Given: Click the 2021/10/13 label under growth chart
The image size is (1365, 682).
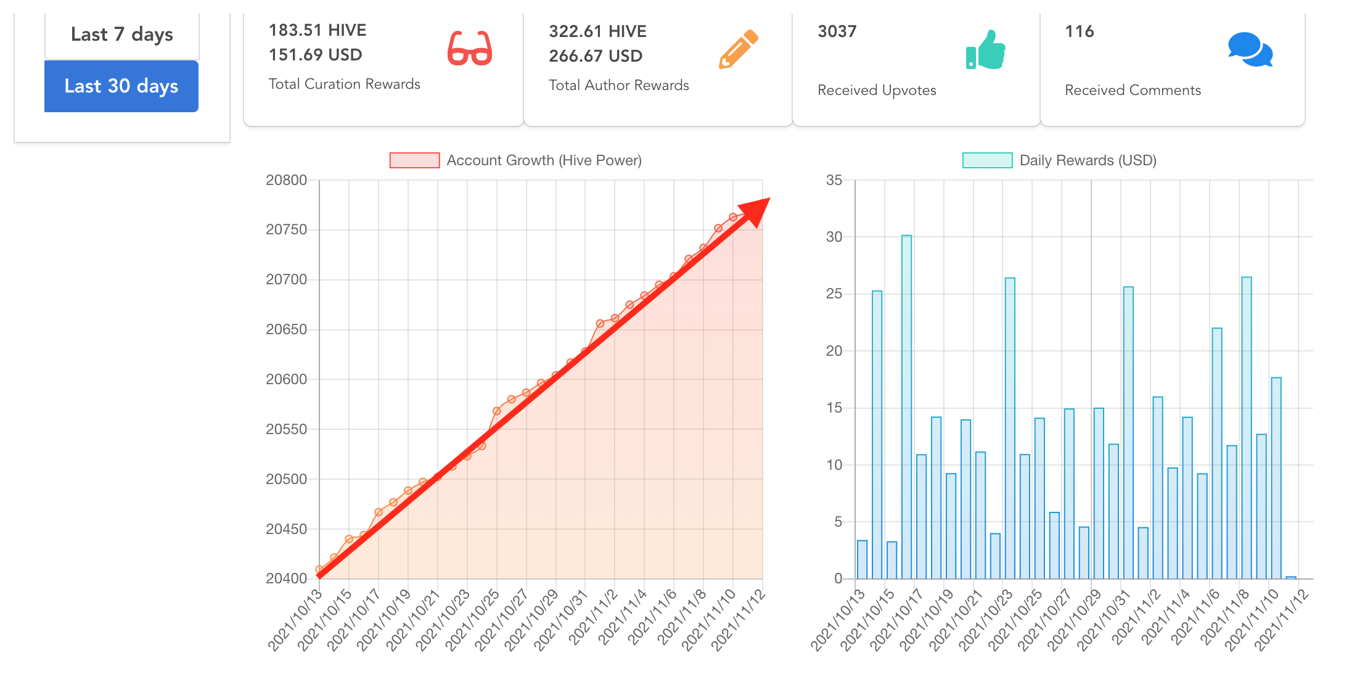Looking at the screenshot, I should point(295,620).
